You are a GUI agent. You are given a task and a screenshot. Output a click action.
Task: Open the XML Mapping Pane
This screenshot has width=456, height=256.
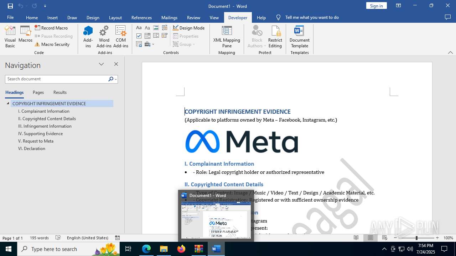click(227, 37)
